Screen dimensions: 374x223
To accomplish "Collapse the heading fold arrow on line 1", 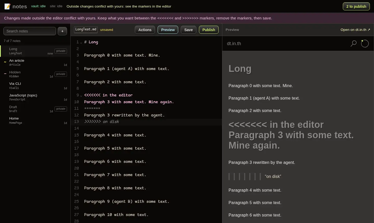I will click(x=81, y=43).
